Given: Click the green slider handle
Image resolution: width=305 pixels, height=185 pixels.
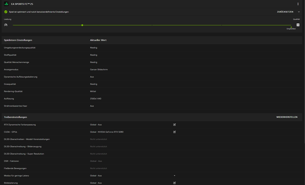Looking at the screenshot, I should [82, 25].
